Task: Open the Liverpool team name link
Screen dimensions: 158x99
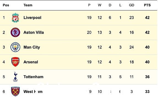Action: [x=32, y=18]
